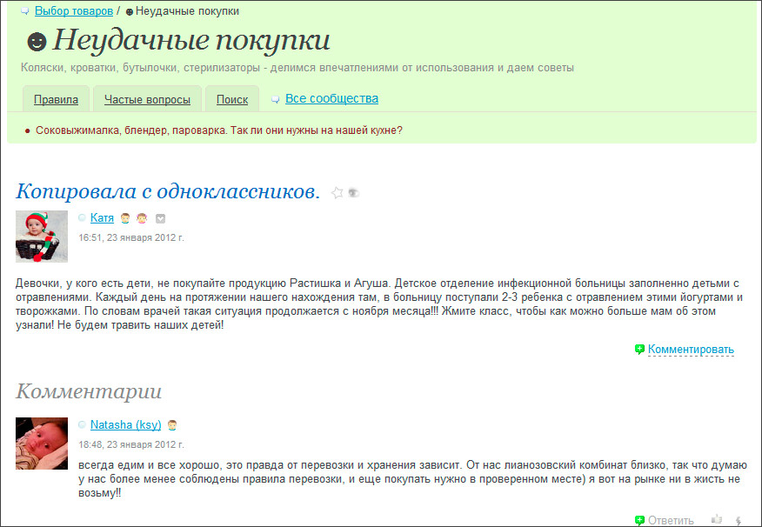Open the Частые вопросы tab

point(147,99)
